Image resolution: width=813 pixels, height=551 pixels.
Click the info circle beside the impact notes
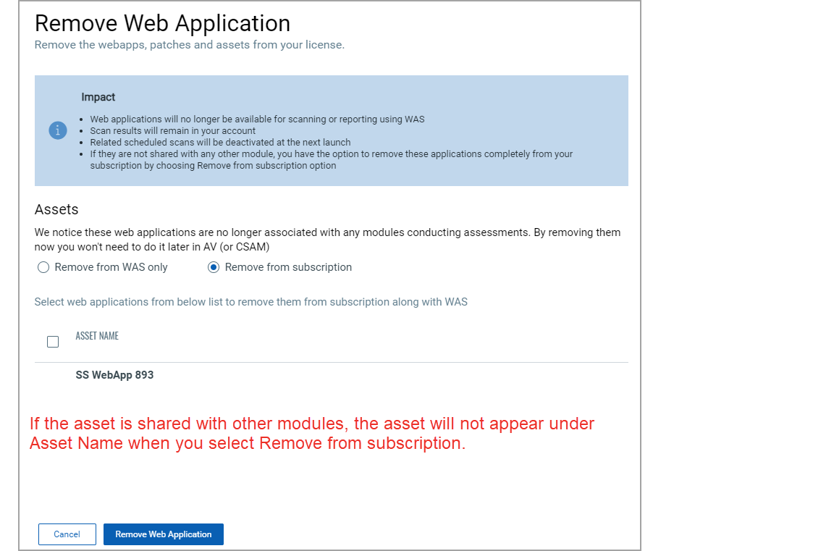tap(57, 130)
